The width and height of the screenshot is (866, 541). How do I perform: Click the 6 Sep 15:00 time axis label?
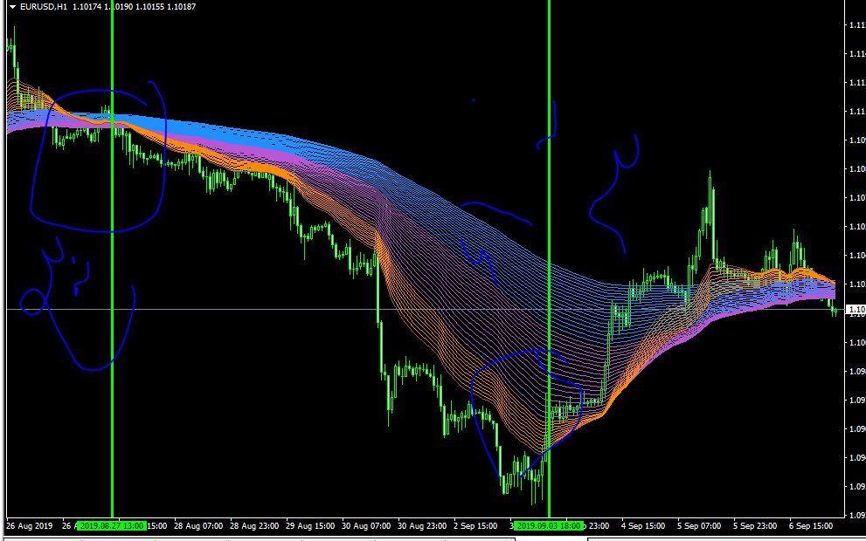tap(811, 526)
